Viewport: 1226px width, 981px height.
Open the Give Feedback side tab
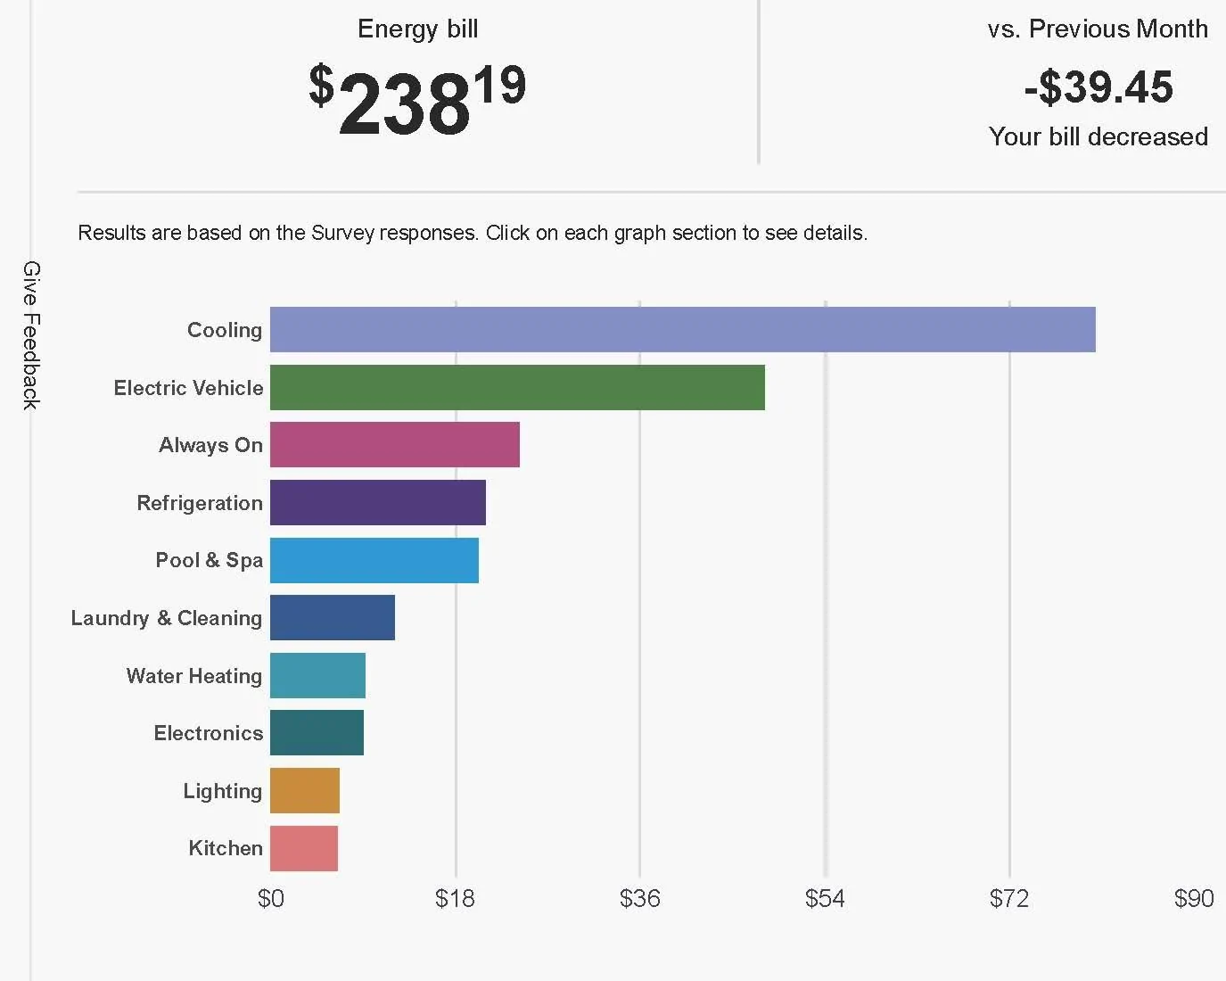coord(31,335)
